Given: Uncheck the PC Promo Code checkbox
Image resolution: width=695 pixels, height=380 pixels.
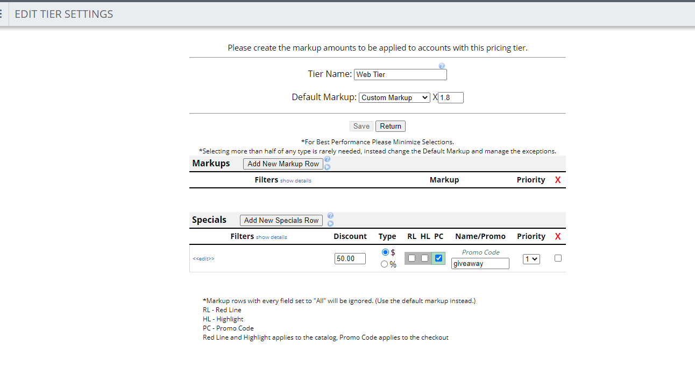Looking at the screenshot, I should [438, 258].
